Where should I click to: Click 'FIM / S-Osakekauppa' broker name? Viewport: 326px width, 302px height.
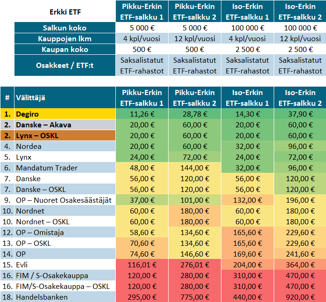[x=52, y=275]
